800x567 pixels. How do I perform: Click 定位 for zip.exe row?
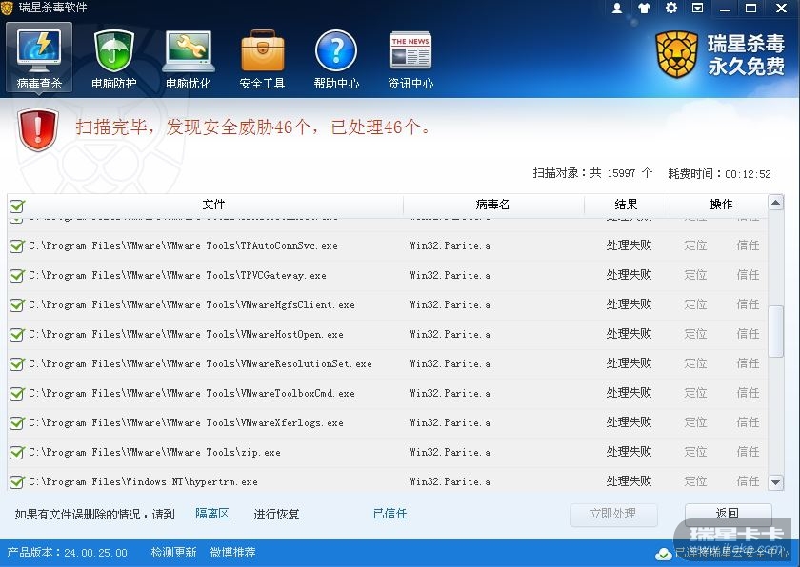(x=695, y=452)
